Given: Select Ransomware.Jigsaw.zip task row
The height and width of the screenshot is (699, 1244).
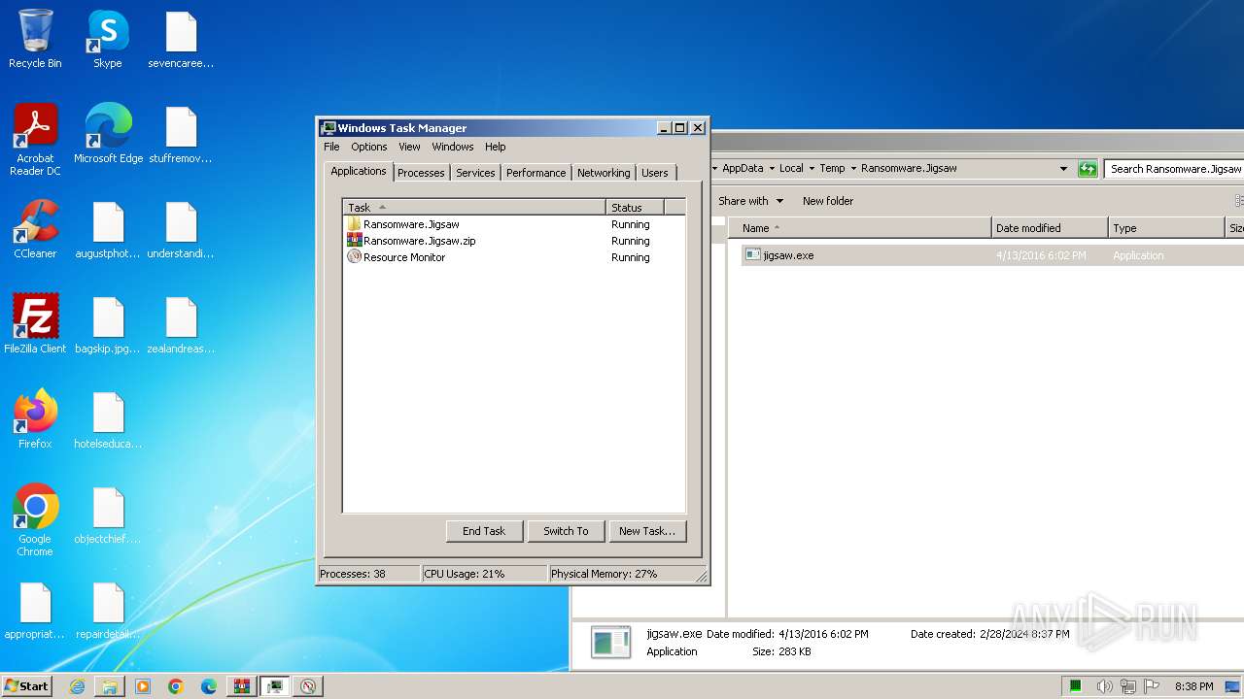Looking at the screenshot, I should pyautogui.click(x=514, y=241).
